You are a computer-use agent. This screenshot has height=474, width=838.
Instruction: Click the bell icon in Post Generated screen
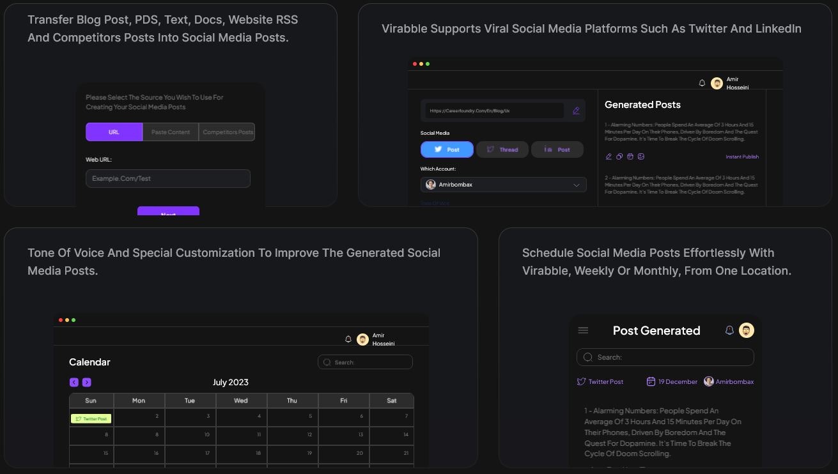729,330
